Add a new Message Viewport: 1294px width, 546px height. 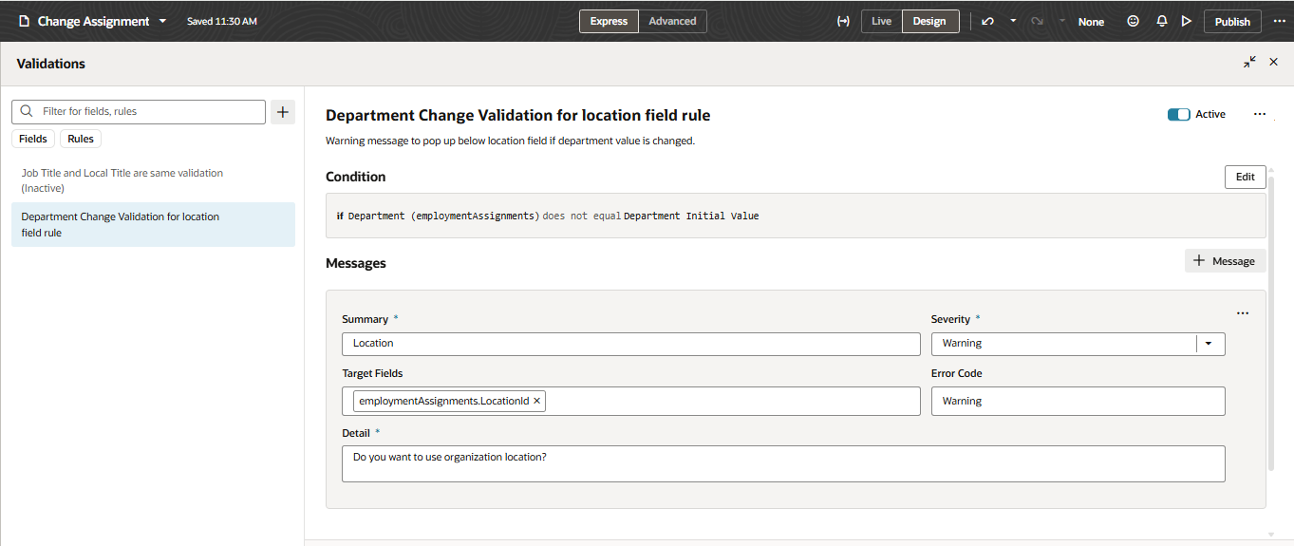coord(1225,261)
